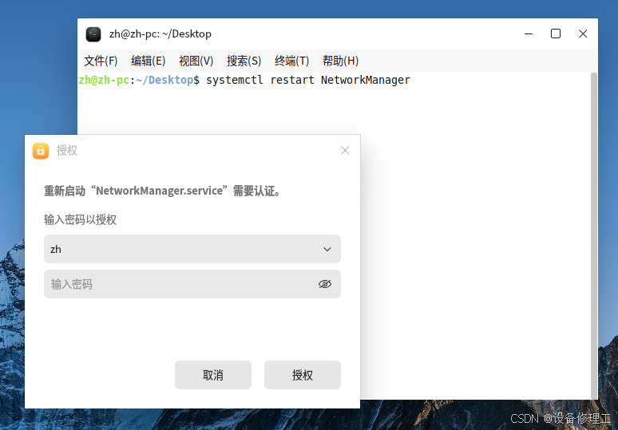Open the 搜索(S) menu
Screen dimensions: 618x430
244,61
